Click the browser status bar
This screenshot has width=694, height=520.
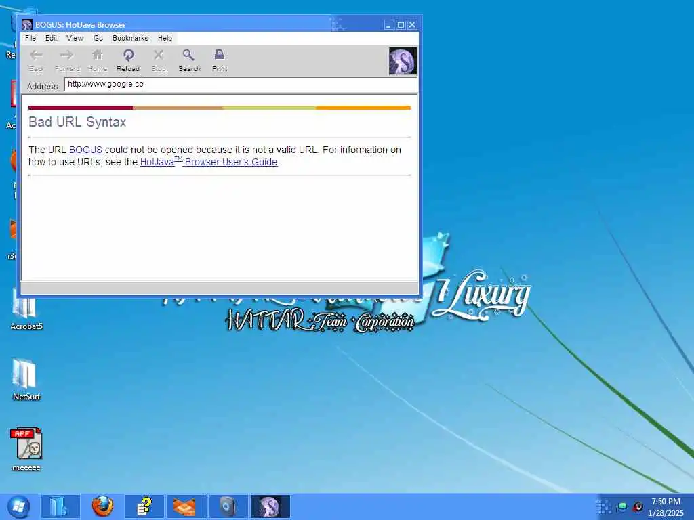(220, 287)
